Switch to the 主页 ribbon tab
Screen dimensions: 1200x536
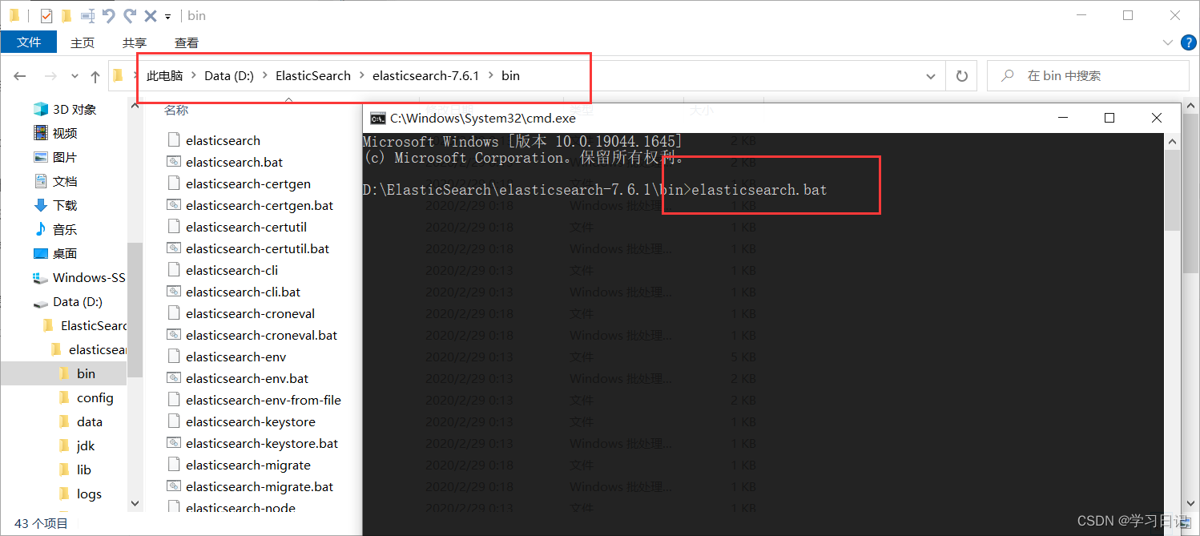tap(83, 42)
